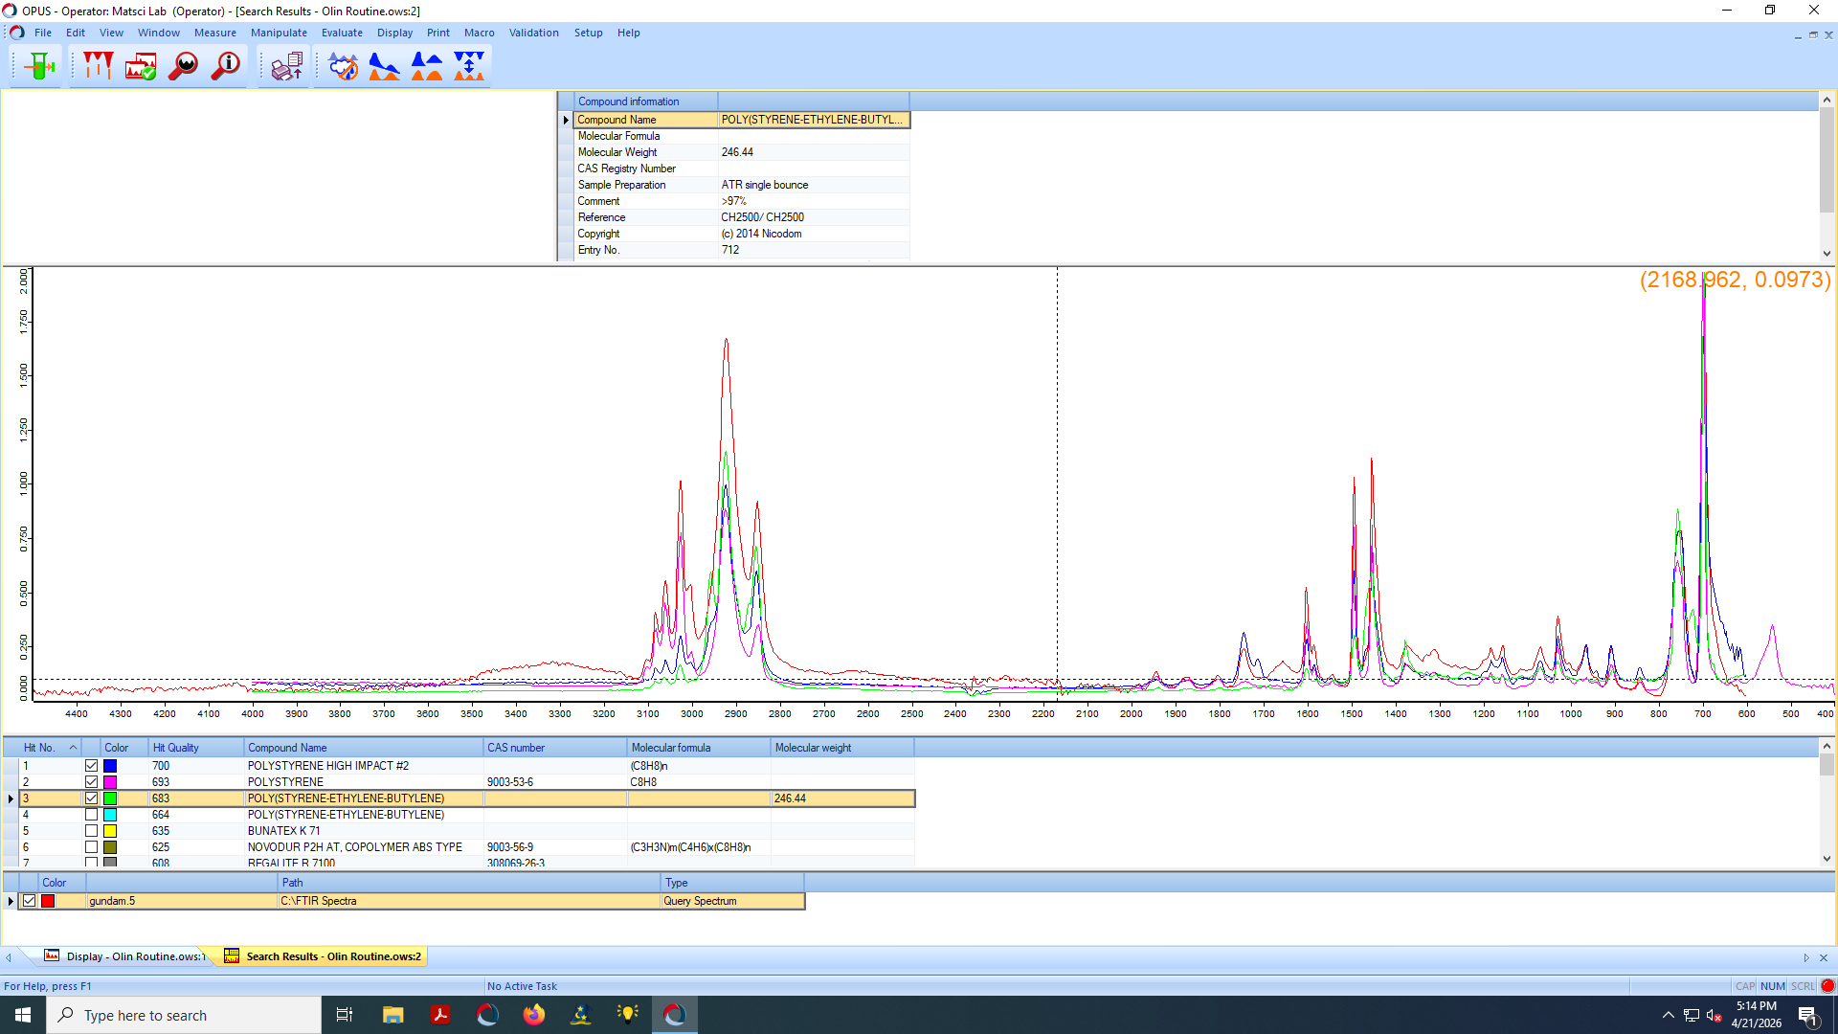1838x1034 pixels.
Task: Click the Sample Preparation ATR single bounce value
Action: (x=813, y=185)
